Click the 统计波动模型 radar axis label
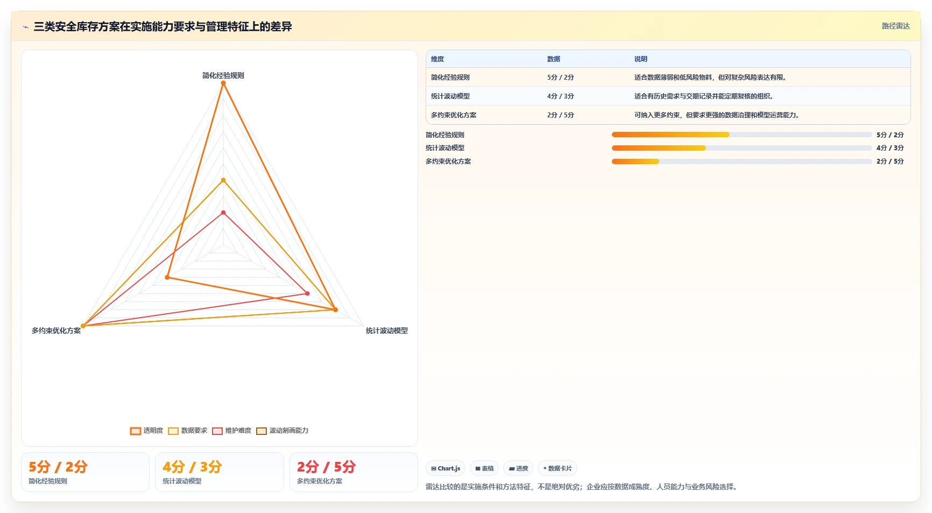932x513 pixels. pyautogui.click(x=387, y=331)
